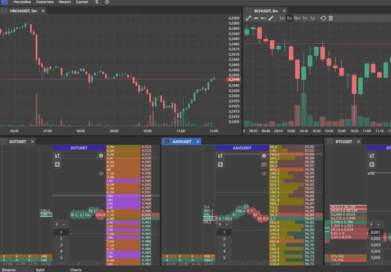Open AAVEUSDT order book settings gear
Viewport: 391px width, 272px height.
(x=264, y=155)
